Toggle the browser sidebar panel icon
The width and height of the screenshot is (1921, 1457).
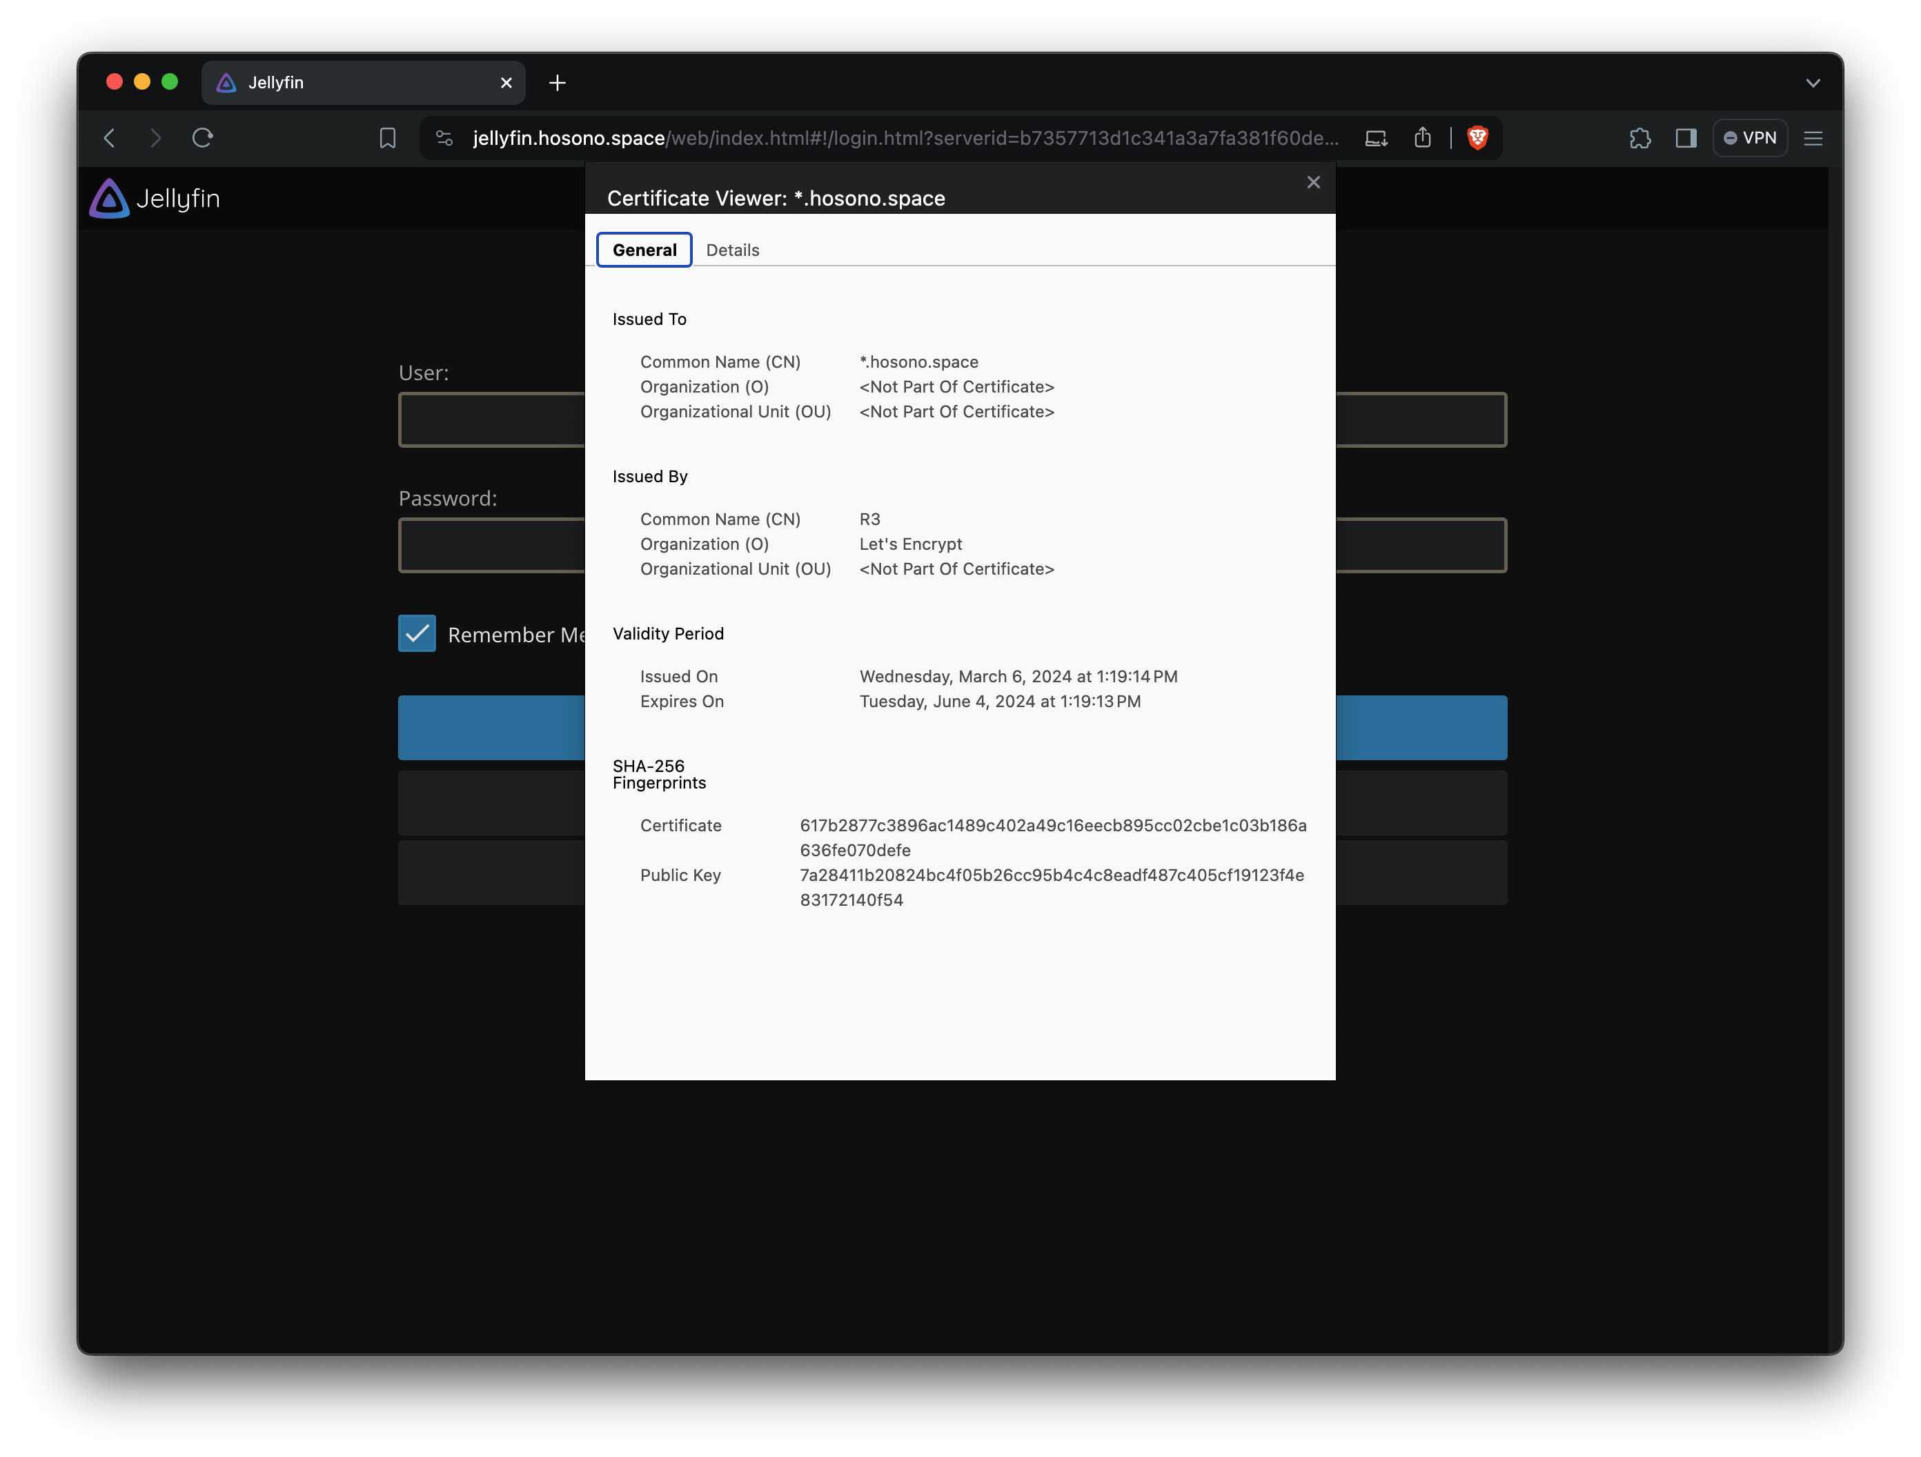1686,138
